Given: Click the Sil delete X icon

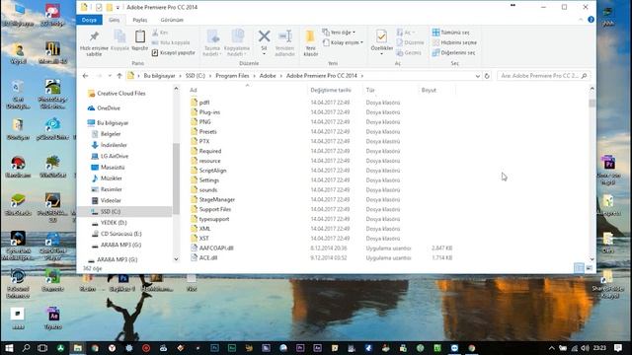Looking at the screenshot, I should tap(264, 36).
